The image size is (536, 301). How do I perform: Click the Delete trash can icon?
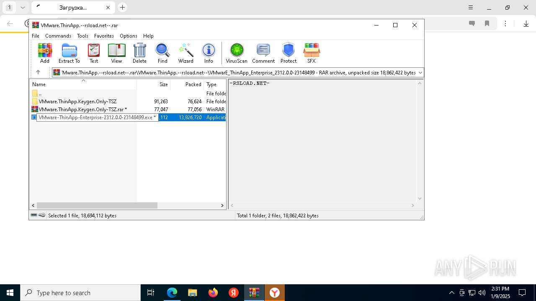coord(139,53)
